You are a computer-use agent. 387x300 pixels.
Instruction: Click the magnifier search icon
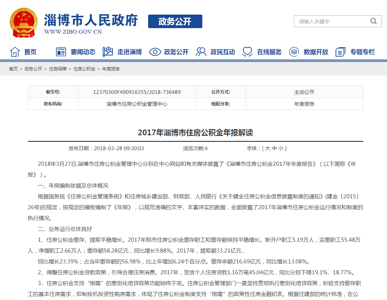(373, 21)
